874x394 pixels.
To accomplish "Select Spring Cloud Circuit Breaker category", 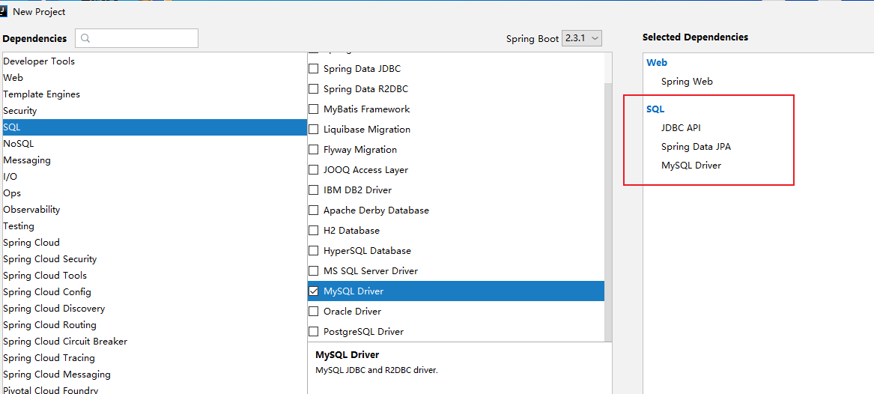I will point(154,341).
